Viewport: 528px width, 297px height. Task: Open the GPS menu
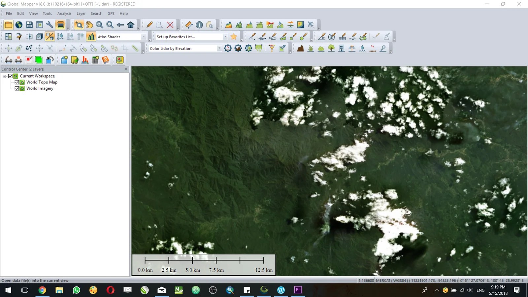111,14
